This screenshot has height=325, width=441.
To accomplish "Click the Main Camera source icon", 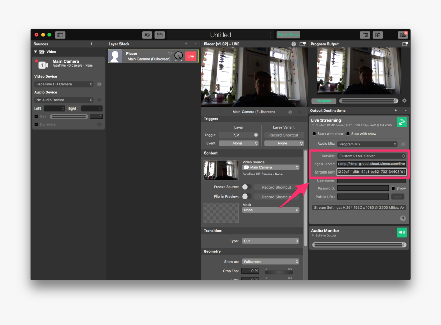I will (43, 65).
